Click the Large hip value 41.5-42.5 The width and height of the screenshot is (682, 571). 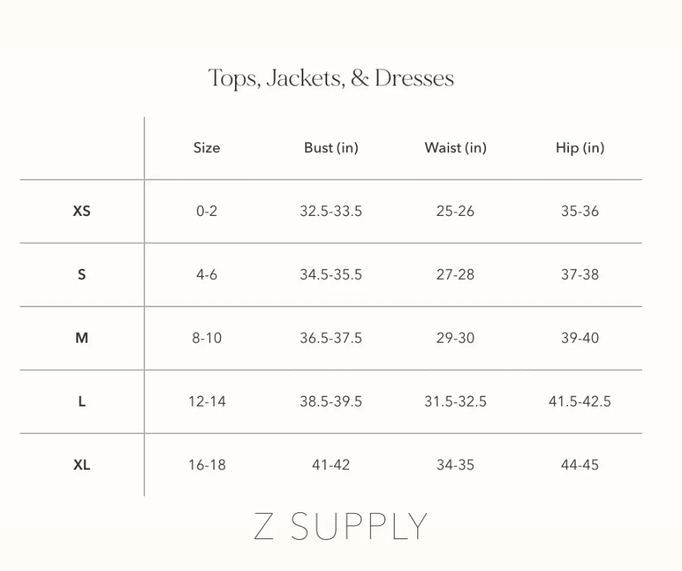tap(580, 401)
